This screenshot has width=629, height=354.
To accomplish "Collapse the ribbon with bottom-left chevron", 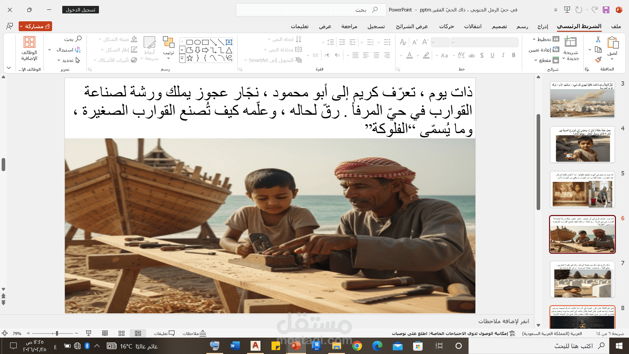I will (x=9, y=68).
